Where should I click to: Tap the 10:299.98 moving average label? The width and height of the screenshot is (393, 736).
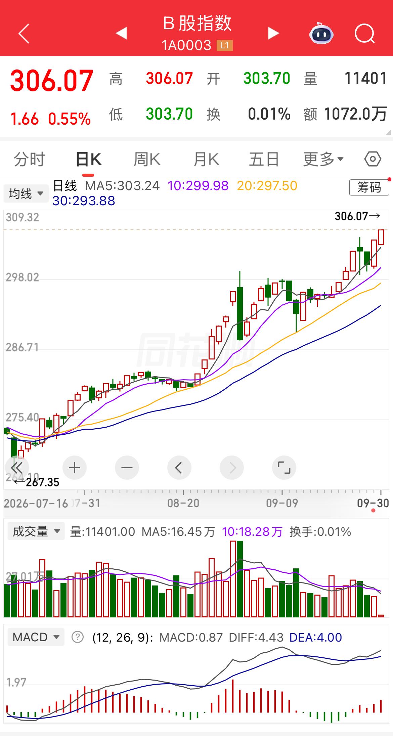(198, 185)
